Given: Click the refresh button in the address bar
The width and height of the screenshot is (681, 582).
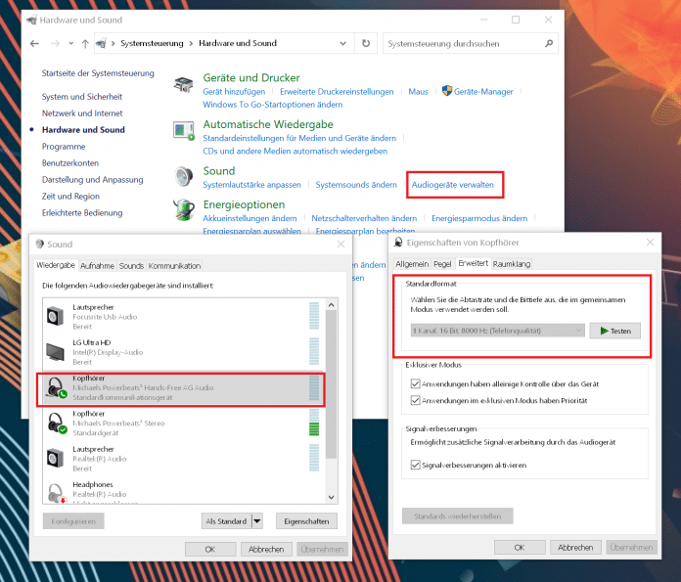Looking at the screenshot, I should (x=366, y=43).
